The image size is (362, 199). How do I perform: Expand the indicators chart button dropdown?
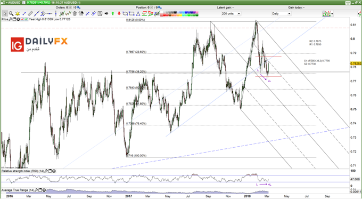click(x=332, y=14)
